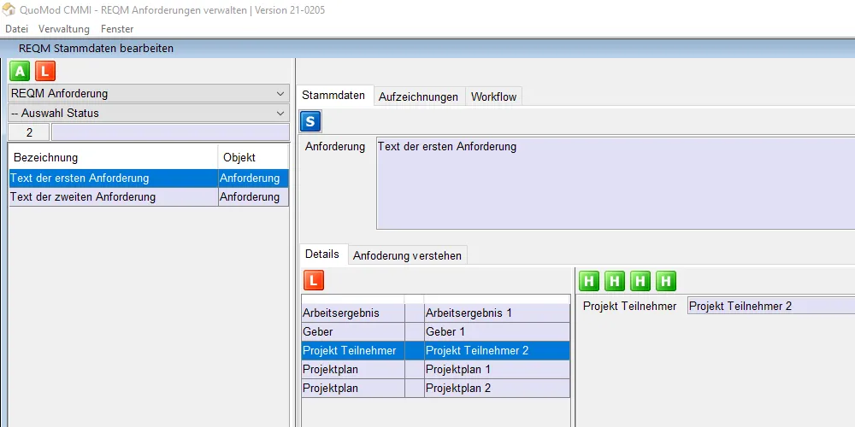Click the second green H icon
The image size is (855, 427).
click(x=615, y=280)
